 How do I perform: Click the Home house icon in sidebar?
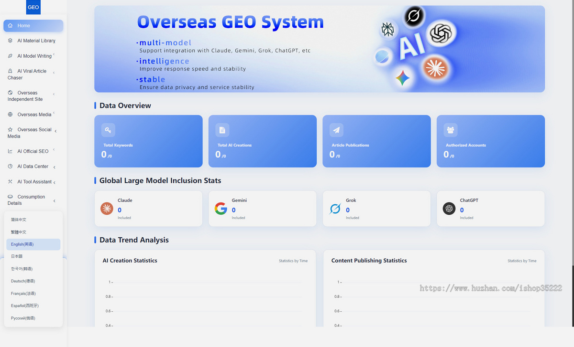click(11, 26)
